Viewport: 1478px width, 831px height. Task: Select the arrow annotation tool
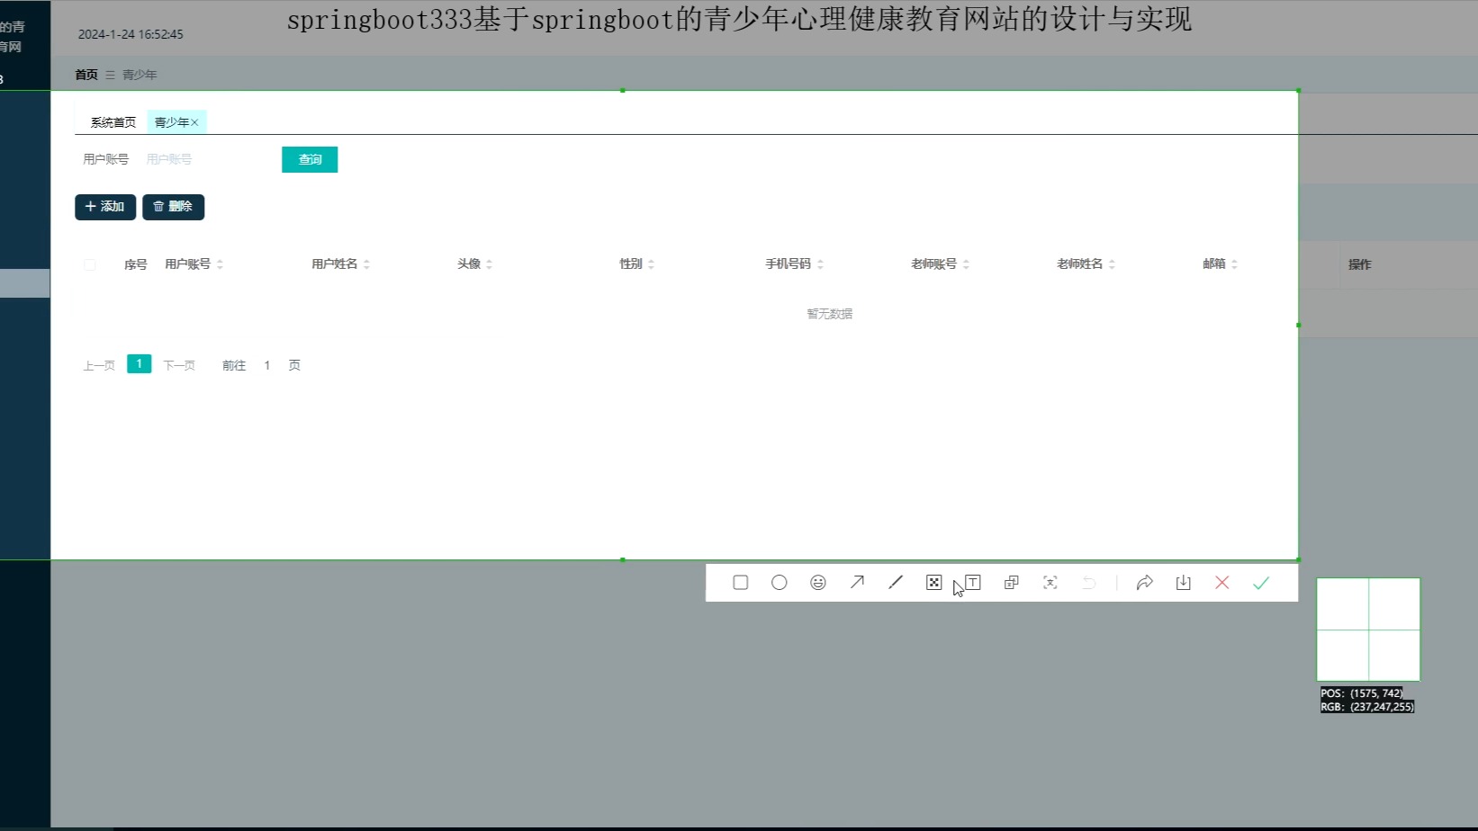pos(857,583)
